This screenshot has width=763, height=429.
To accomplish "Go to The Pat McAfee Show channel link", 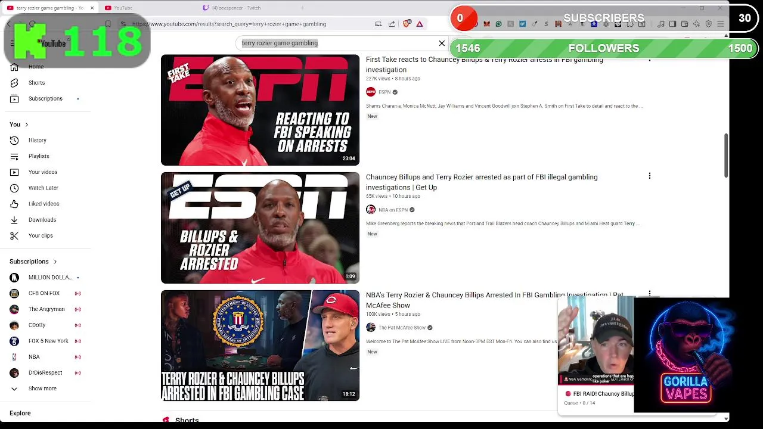I will (x=402, y=327).
